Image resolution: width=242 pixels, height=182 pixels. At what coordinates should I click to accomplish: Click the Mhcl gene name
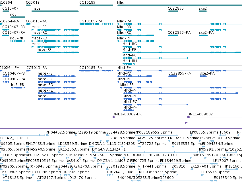point(121,3)
